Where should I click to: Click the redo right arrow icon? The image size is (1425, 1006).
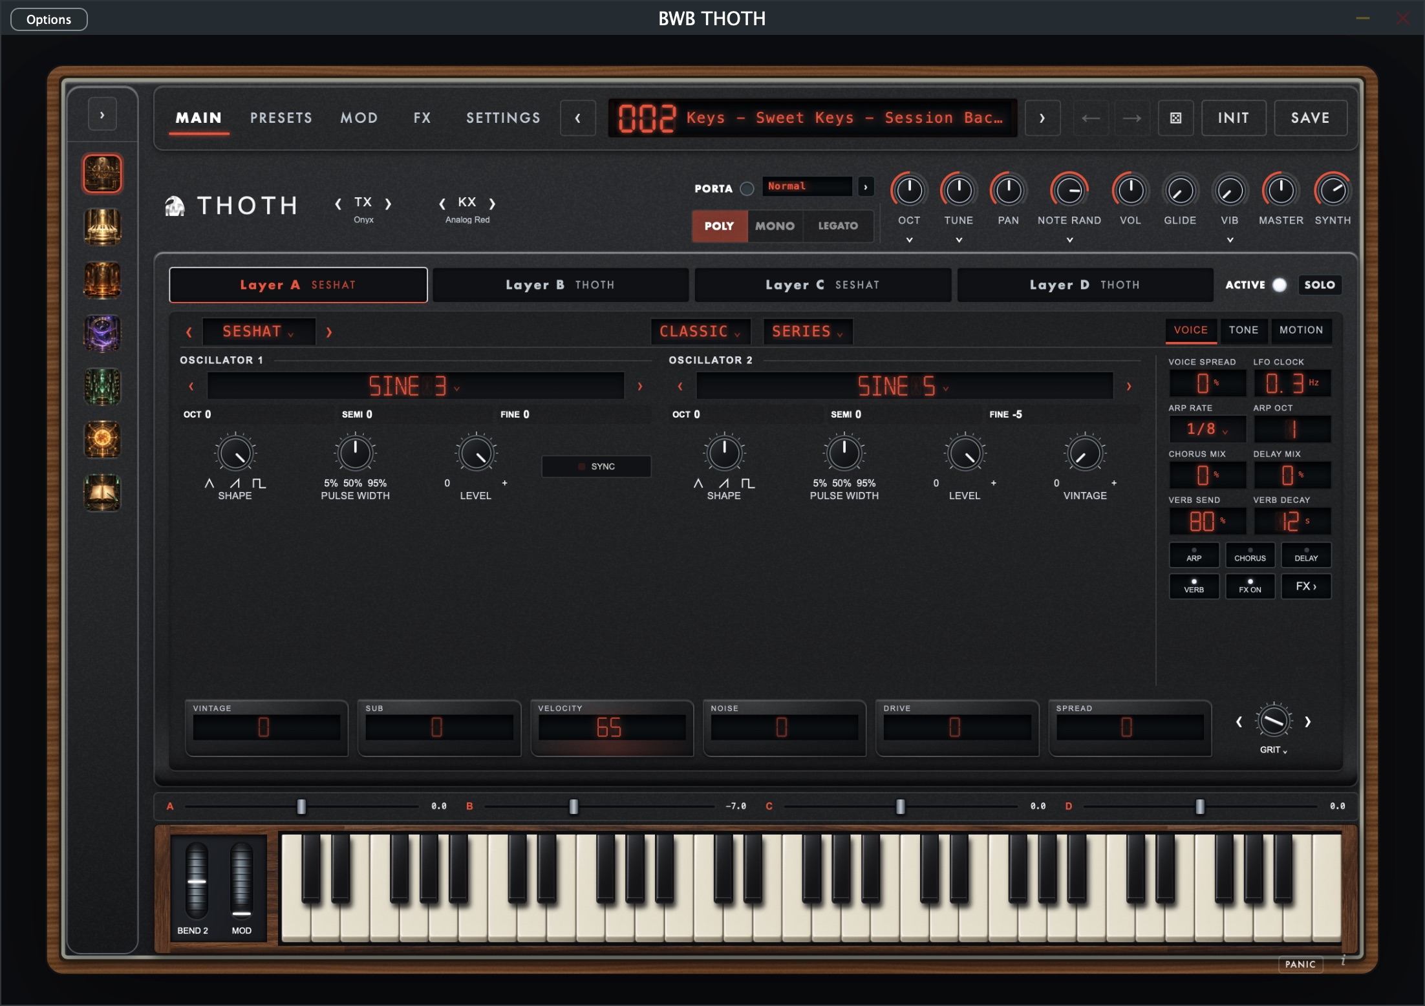click(x=1132, y=118)
